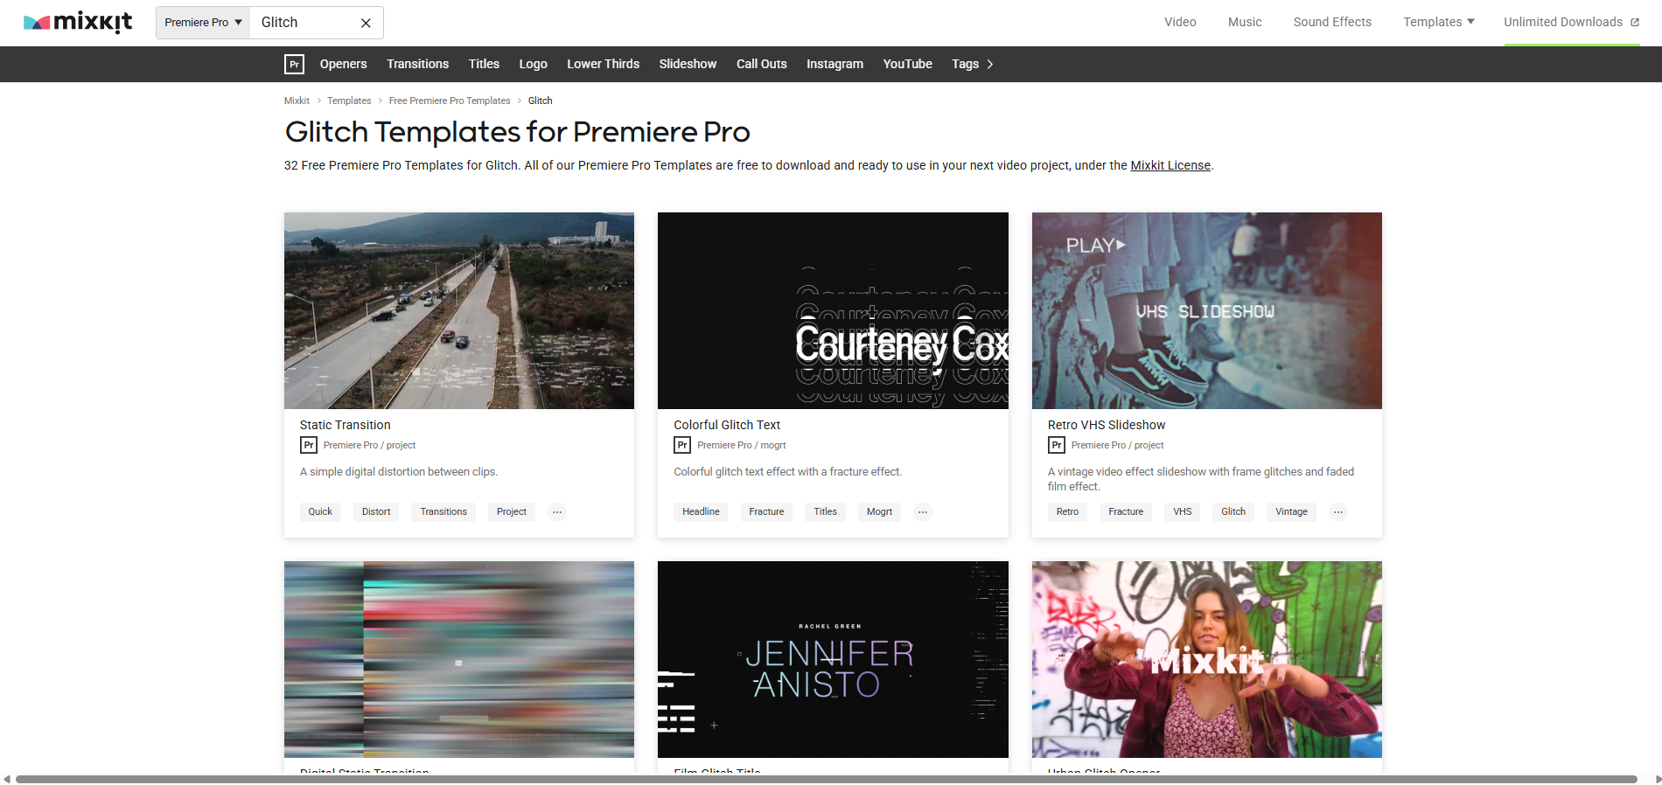This screenshot has height=785, width=1662.
Task: Select the Distort tag
Action: (x=376, y=512)
